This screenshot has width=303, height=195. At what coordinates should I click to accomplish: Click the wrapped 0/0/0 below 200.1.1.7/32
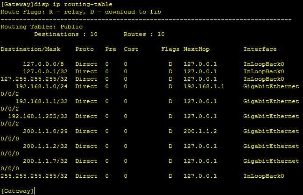pos(10,168)
